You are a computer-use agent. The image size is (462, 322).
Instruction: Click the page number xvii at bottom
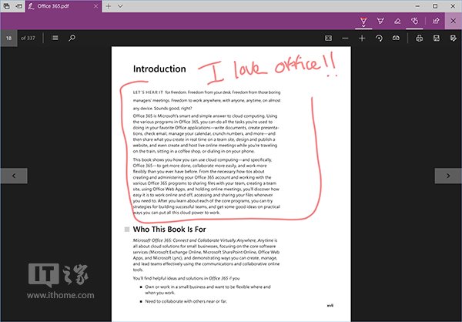[330, 306]
